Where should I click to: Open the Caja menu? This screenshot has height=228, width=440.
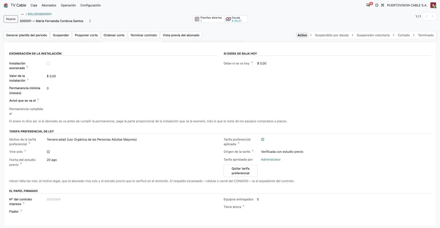click(x=34, y=5)
